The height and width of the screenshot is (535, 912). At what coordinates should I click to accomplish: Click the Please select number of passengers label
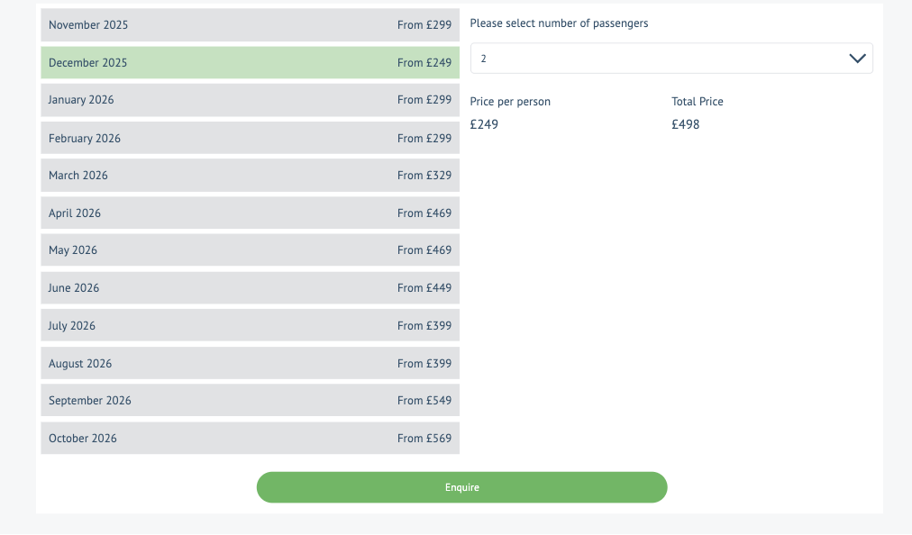(x=559, y=23)
